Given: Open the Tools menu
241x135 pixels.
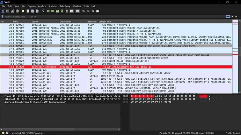Looking at the screenshot, I should click(x=86, y=6).
